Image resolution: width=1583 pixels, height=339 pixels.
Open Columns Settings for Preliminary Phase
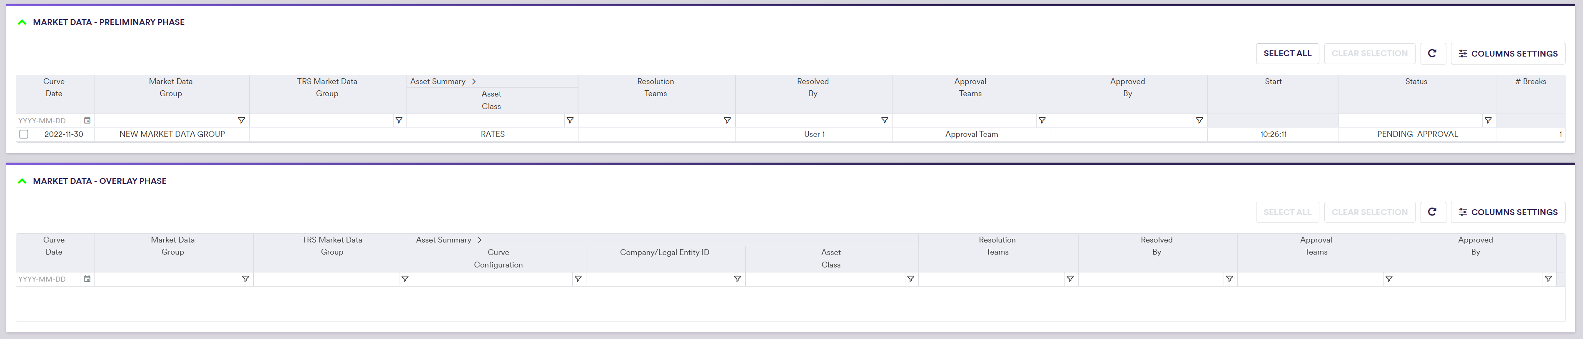[x=1508, y=53]
